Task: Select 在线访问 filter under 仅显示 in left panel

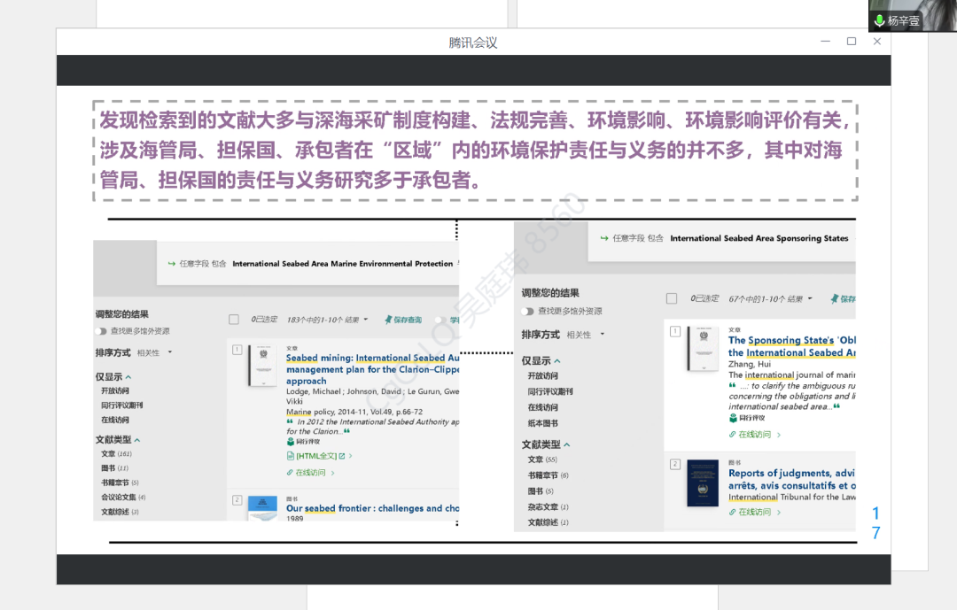Action: click(114, 420)
